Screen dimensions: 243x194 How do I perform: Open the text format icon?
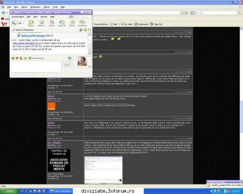coord(21,58)
